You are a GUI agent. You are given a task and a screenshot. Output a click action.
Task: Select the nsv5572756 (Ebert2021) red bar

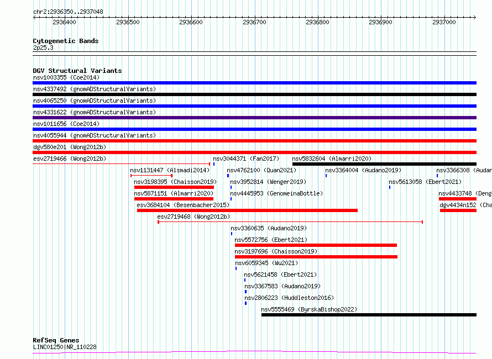click(316, 245)
